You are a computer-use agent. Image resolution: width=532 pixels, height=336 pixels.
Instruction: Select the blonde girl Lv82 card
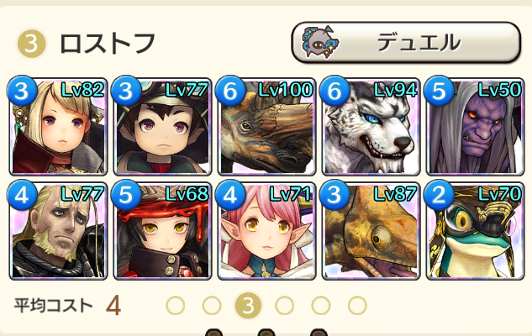pyautogui.click(x=58, y=127)
